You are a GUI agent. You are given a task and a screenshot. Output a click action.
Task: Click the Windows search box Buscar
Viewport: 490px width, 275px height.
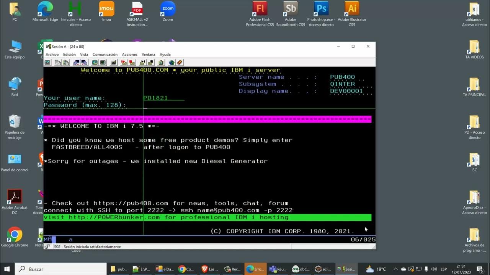click(x=61, y=269)
